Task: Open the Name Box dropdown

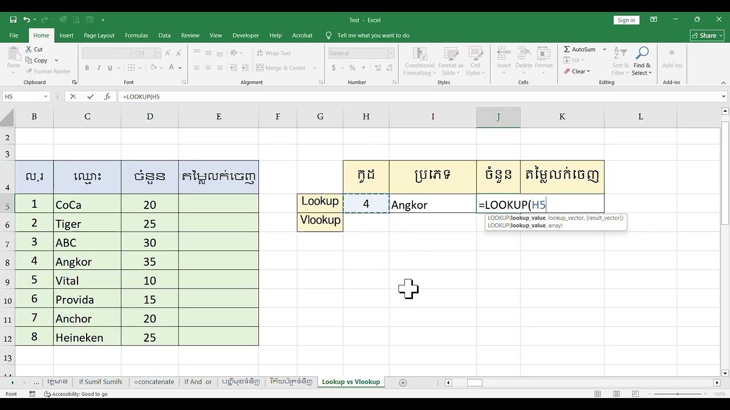Action: [46, 97]
